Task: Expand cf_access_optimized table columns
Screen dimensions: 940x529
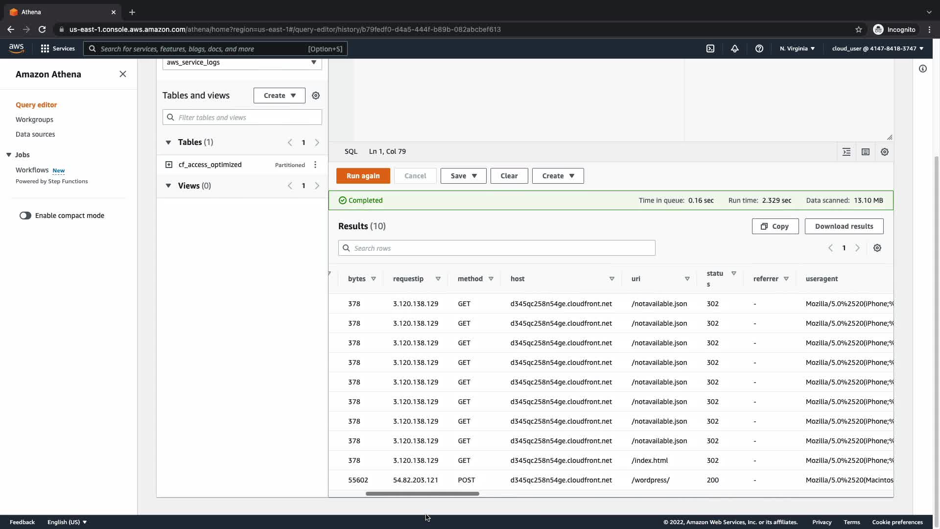Action: tap(169, 165)
